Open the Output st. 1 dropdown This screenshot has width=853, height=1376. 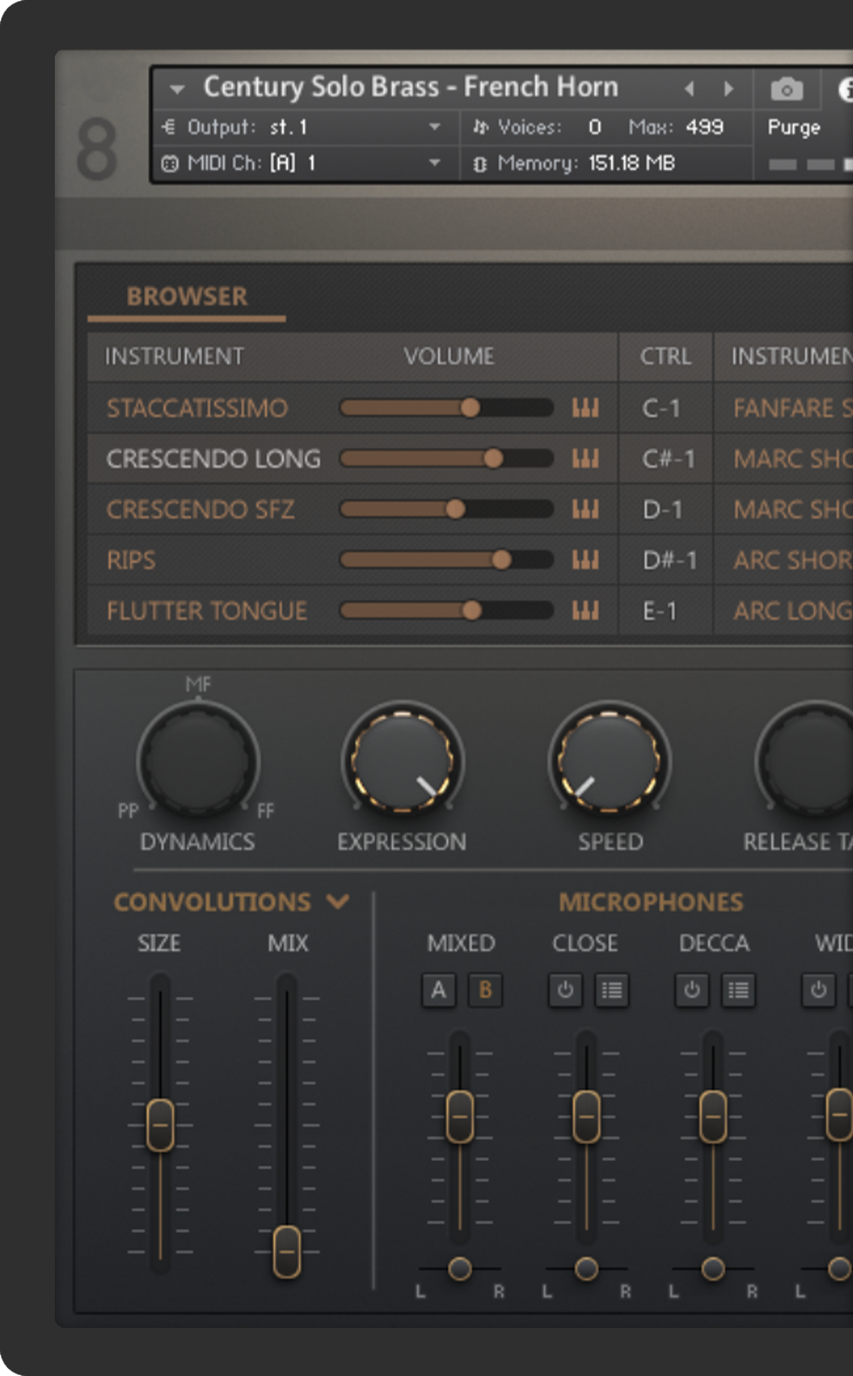434,127
